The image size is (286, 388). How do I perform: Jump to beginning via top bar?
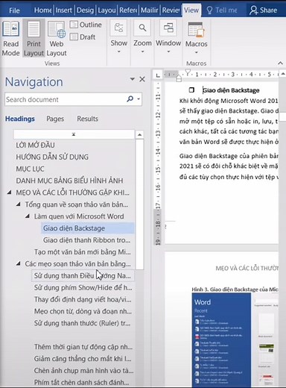(74, 134)
